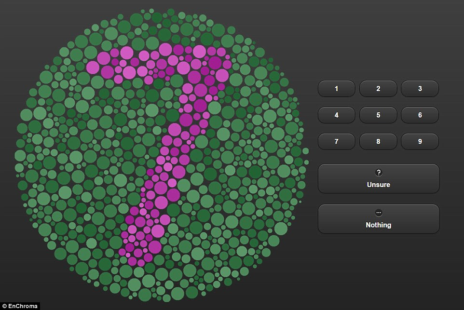Image resolution: width=464 pixels, height=310 pixels.
Task: Click the Unsure button
Action: (x=379, y=178)
